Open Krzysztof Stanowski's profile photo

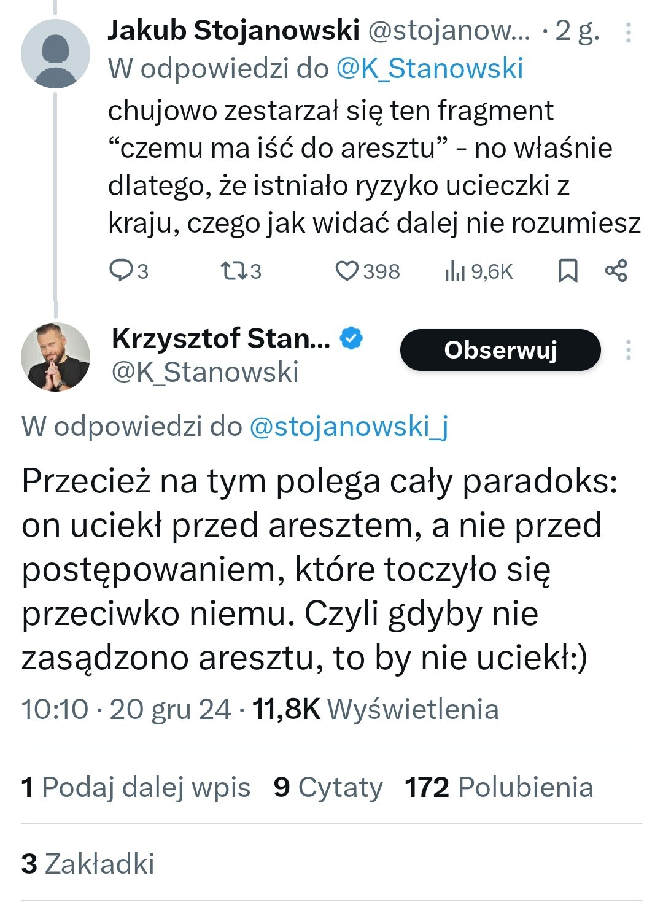(55, 357)
